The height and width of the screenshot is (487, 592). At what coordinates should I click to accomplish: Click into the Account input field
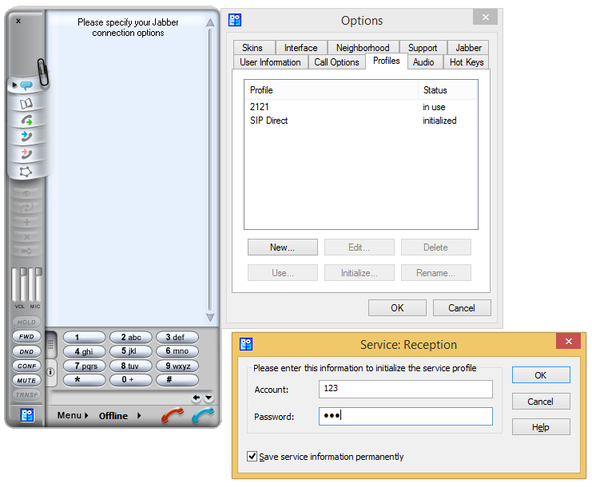pos(405,389)
